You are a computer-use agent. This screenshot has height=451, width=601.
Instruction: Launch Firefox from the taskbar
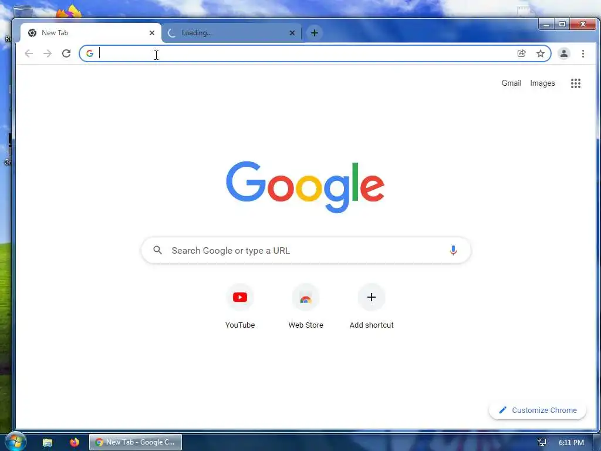click(x=75, y=442)
